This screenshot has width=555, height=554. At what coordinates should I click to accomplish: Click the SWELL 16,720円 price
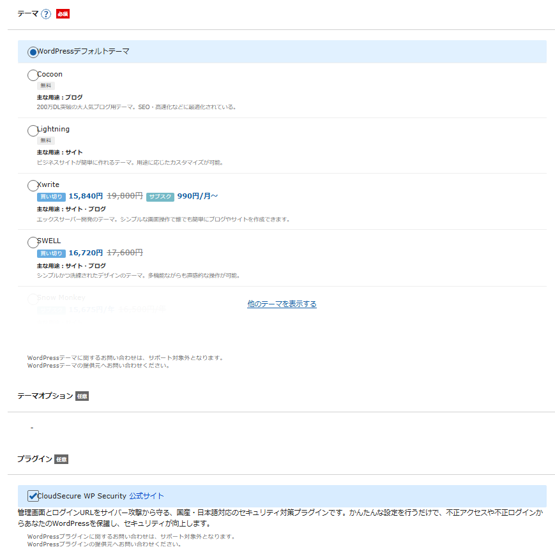click(x=86, y=253)
